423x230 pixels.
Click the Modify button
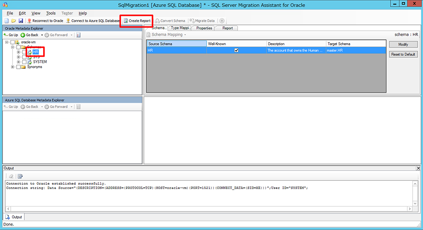click(x=403, y=44)
